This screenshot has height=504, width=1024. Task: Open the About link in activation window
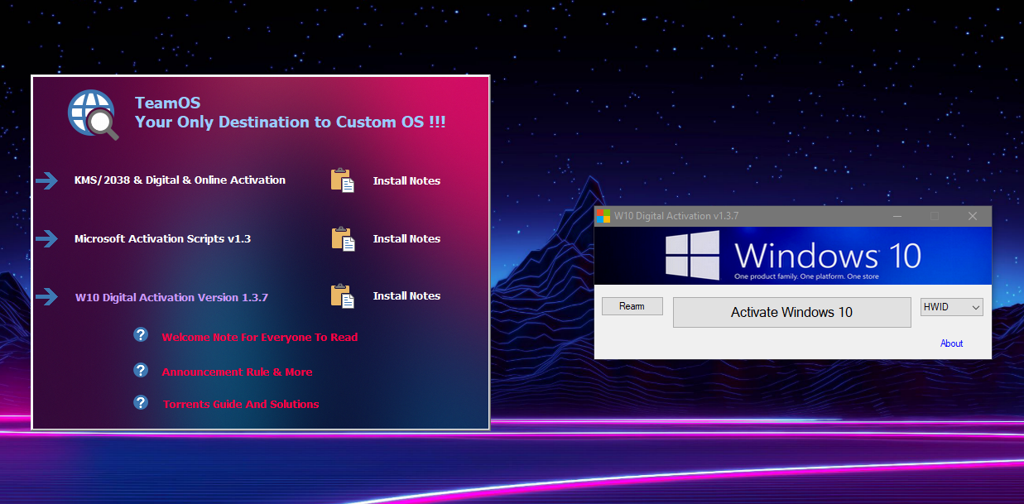[x=951, y=343]
